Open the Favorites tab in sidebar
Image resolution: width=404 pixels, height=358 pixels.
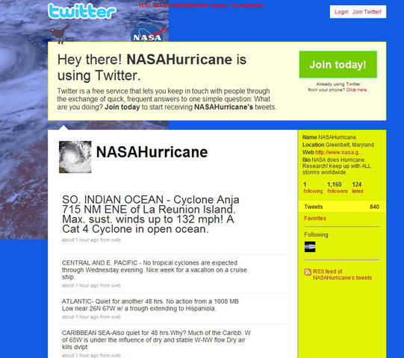315,219
